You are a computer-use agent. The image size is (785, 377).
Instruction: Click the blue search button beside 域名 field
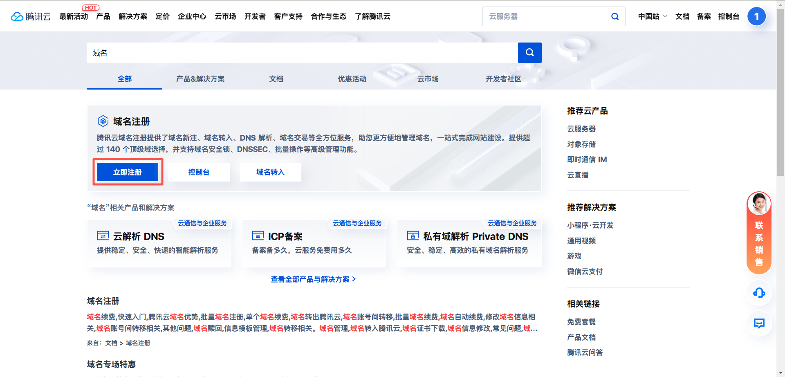tap(529, 53)
